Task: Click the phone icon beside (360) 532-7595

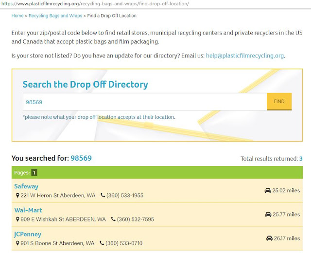Action: pyautogui.click(x=113, y=219)
